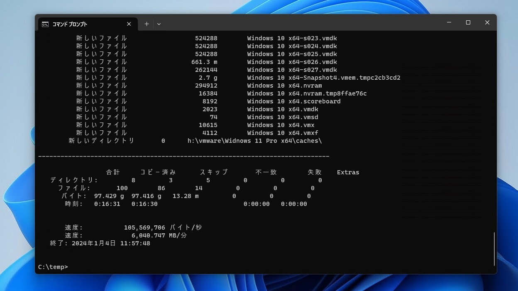Click the 終了 completion timestamp line
The width and height of the screenshot is (518, 291).
(x=100, y=243)
